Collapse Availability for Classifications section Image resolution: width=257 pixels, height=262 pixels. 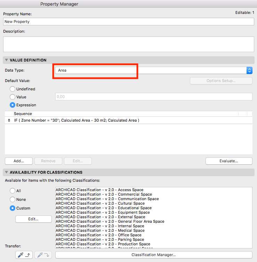6,172
